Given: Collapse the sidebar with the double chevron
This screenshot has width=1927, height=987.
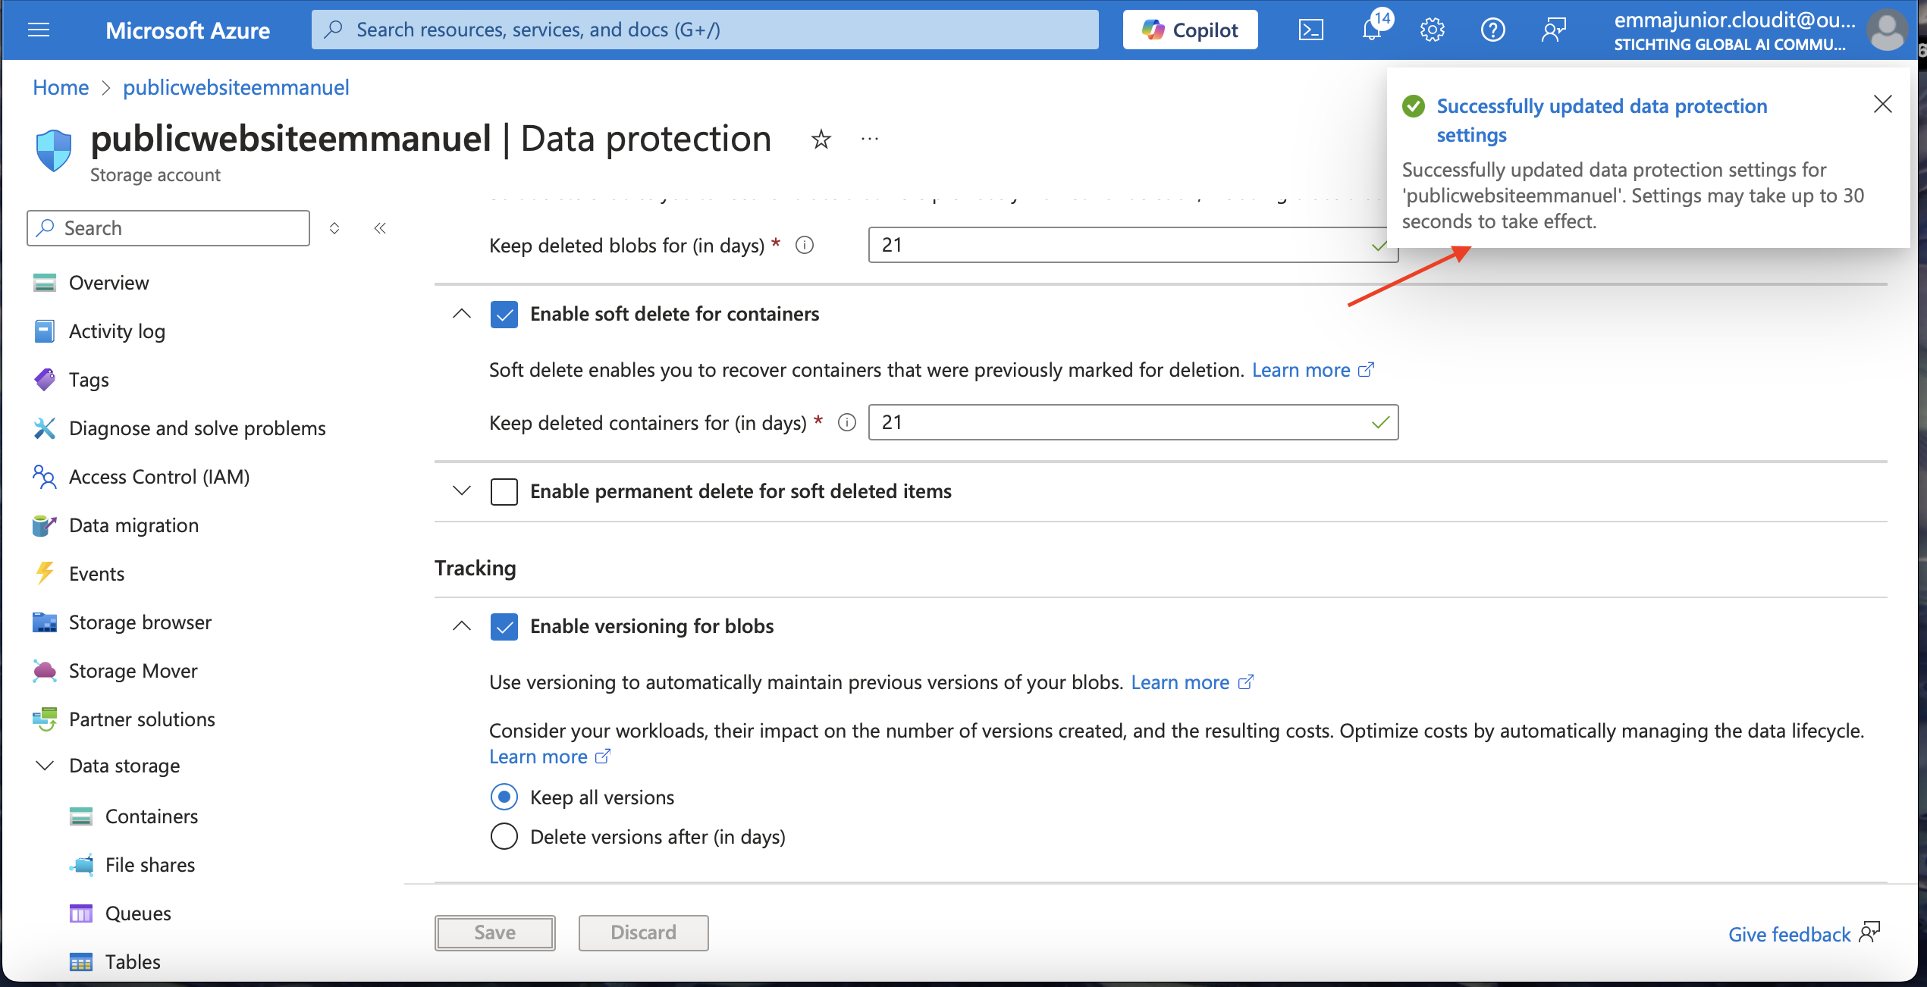Looking at the screenshot, I should point(380,228).
